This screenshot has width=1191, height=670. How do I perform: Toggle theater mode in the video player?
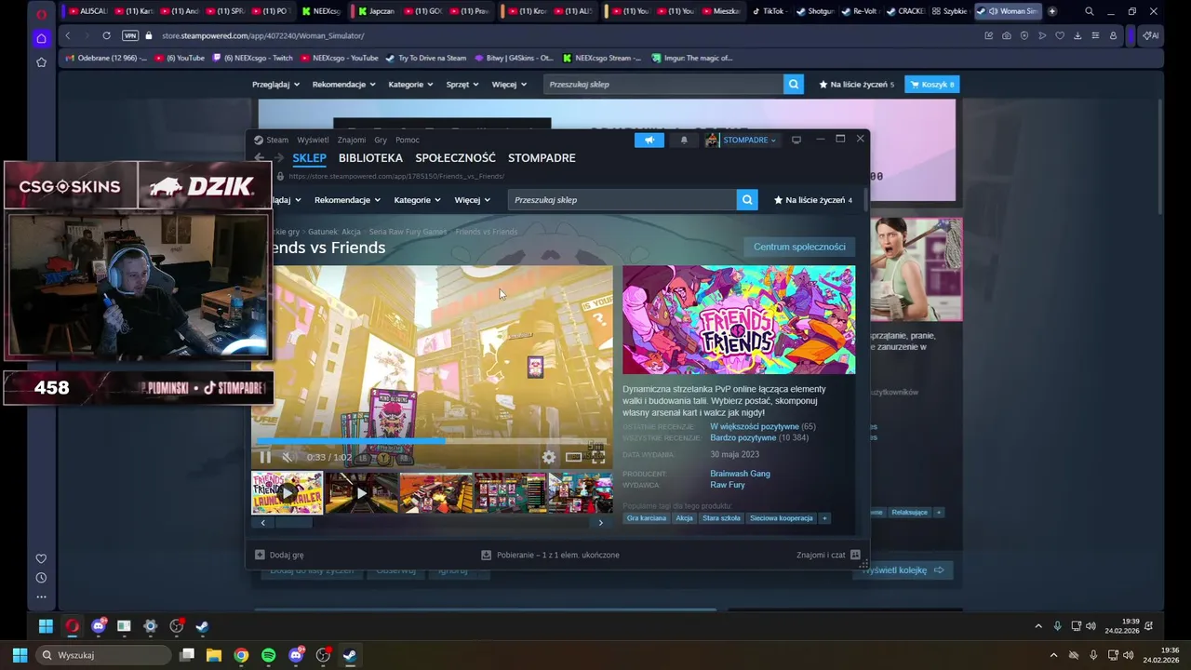tap(574, 457)
